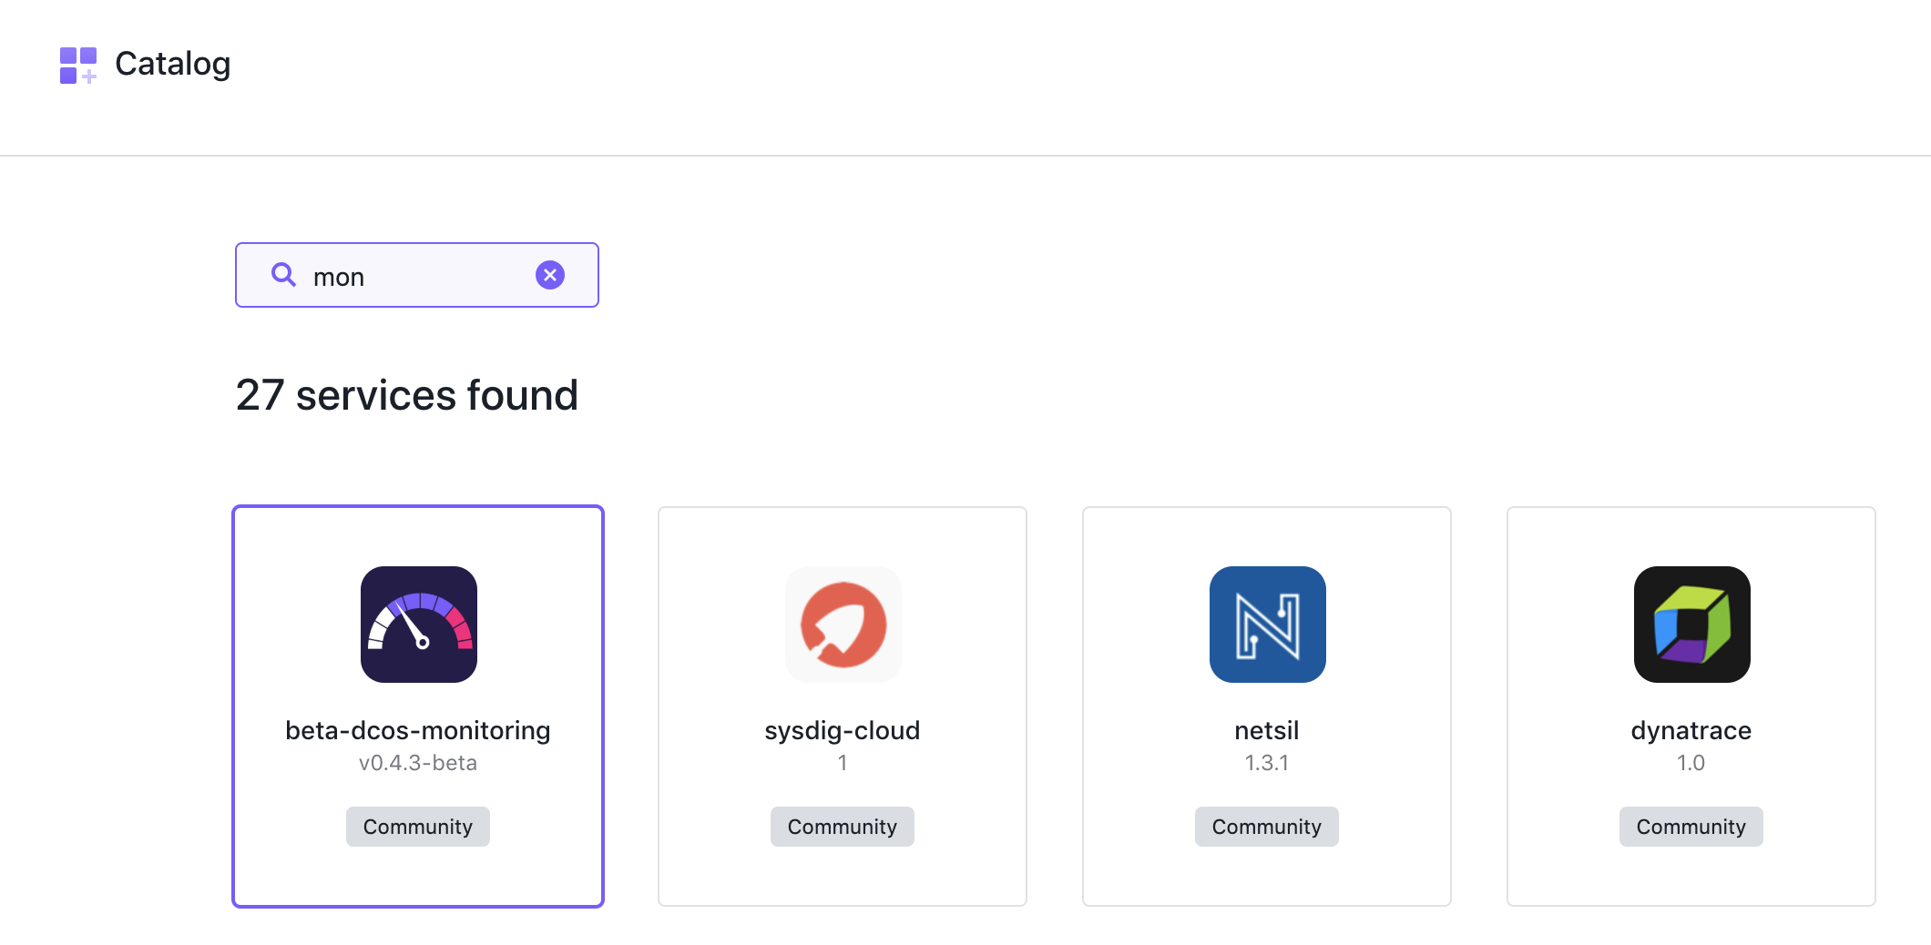The height and width of the screenshot is (945, 1931).
Task: Click the Community badge on netsil
Action: click(x=1267, y=827)
